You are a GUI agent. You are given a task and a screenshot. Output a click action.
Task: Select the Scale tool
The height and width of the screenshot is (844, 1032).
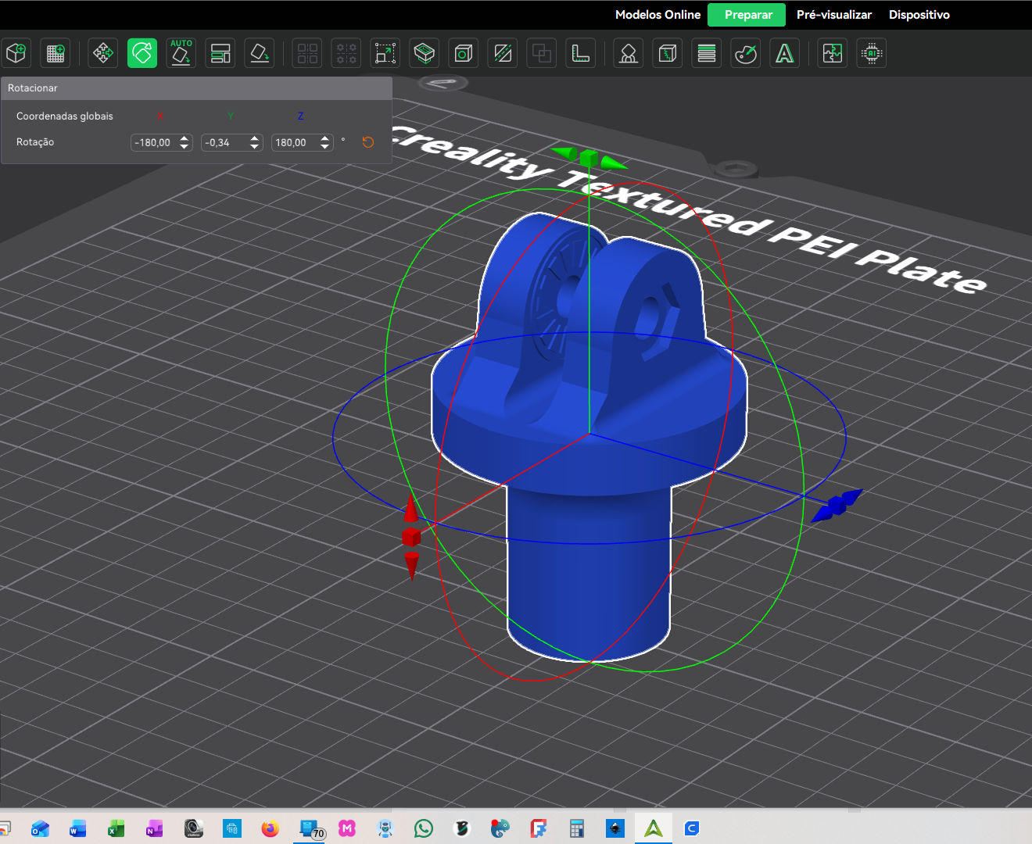tap(385, 53)
